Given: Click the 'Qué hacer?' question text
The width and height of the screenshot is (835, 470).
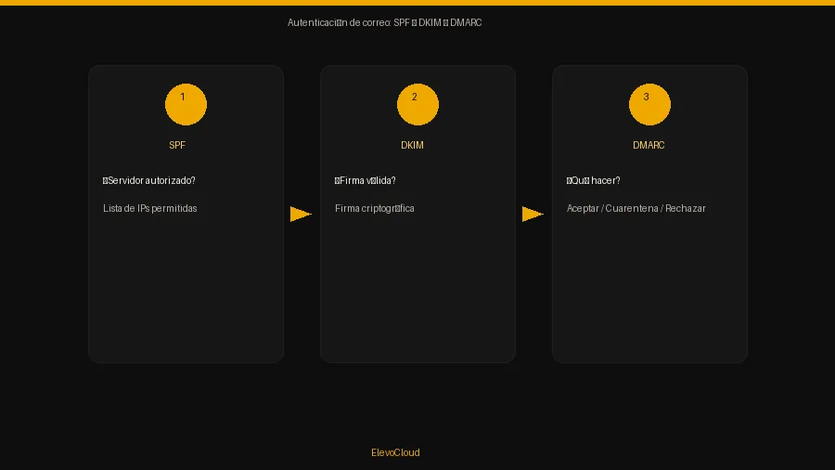Looking at the screenshot, I should [593, 180].
